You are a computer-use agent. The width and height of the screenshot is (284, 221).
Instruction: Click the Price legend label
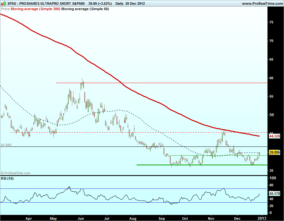coord(5,9)
